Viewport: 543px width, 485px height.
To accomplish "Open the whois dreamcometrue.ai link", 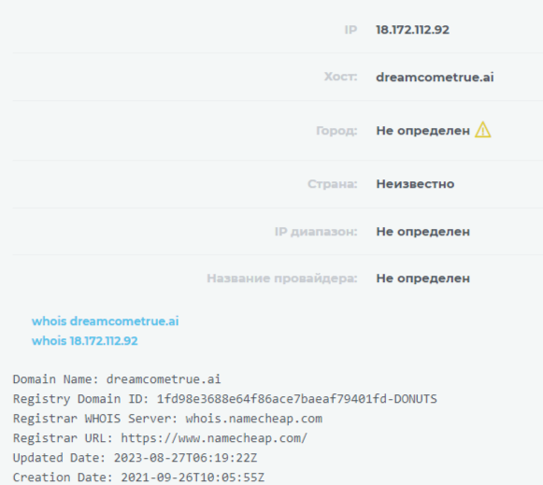I will pos(106,321).
